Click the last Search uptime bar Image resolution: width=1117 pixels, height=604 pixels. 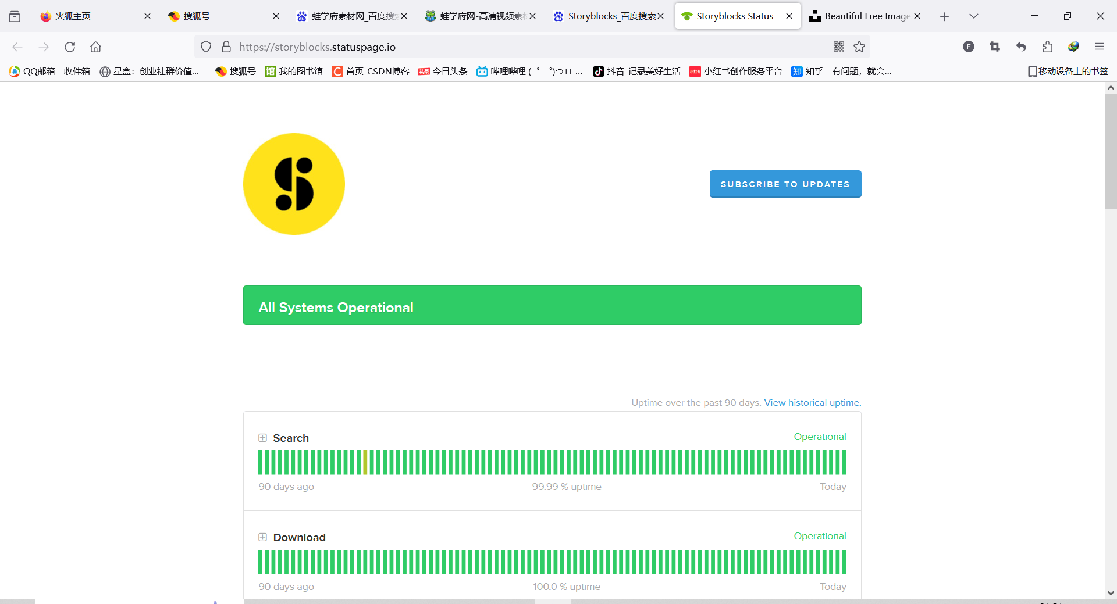844,462
